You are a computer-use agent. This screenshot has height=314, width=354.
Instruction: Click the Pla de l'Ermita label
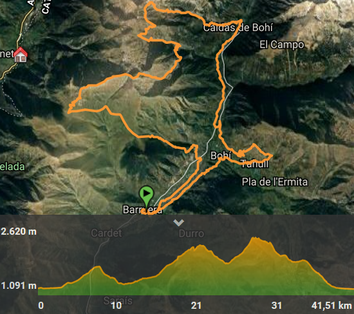pyautogui.click(x=275, y=182)
